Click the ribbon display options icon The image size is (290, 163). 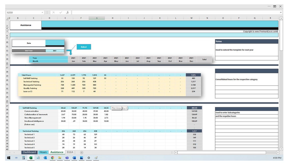point(275,6)
